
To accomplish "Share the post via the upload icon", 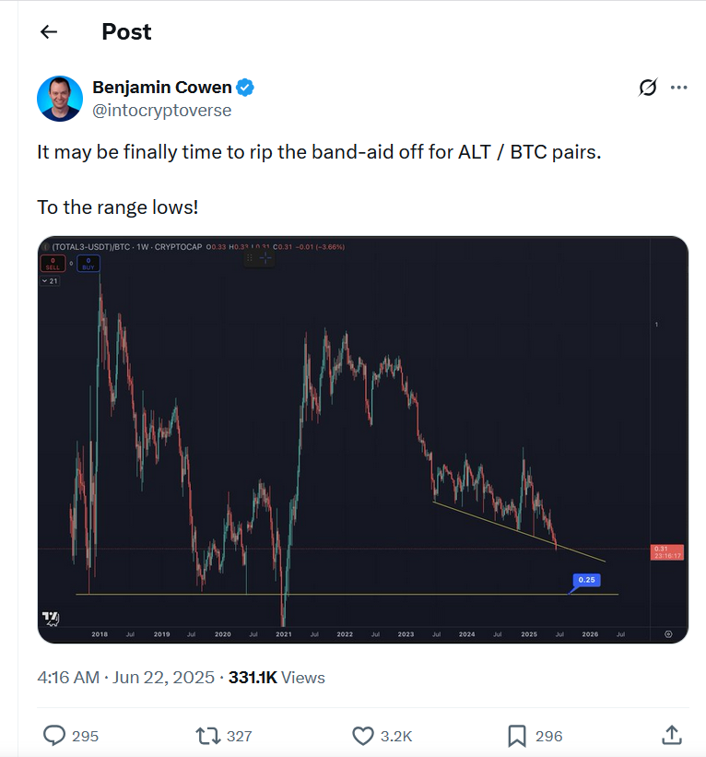I will (x=672, y=735).
